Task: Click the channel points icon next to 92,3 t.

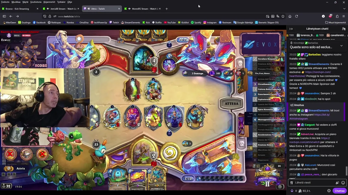Action: pos(300,191)
